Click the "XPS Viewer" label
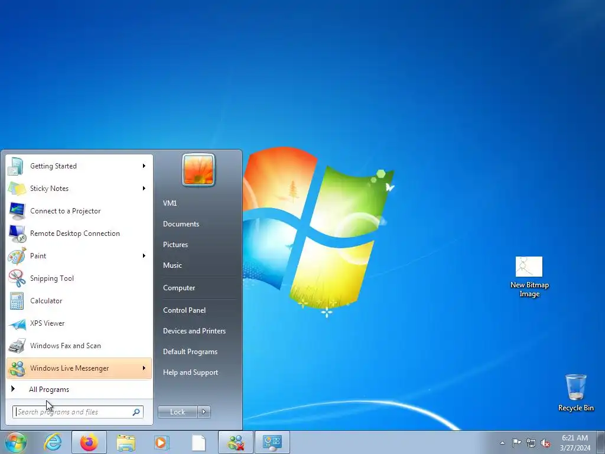 [47, 323]
